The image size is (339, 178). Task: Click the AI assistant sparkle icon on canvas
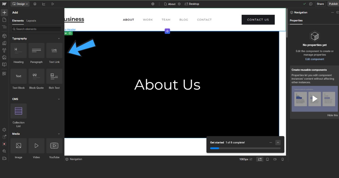[167, 31]
